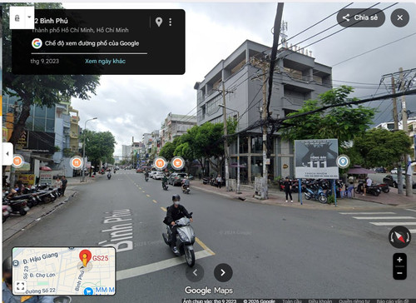This screenshot has height=303, width=416.
Task: Open the fork-and-knife marker just left of the store marker
Action: coord(160,163)
